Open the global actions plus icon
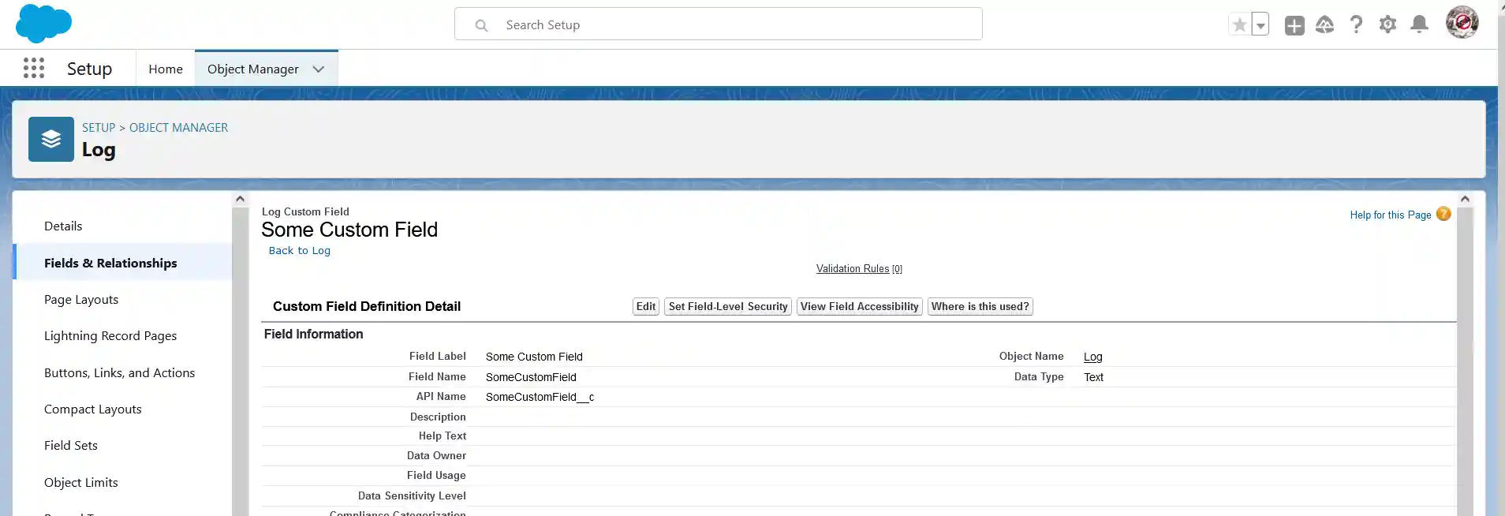 click(1294, 25)
